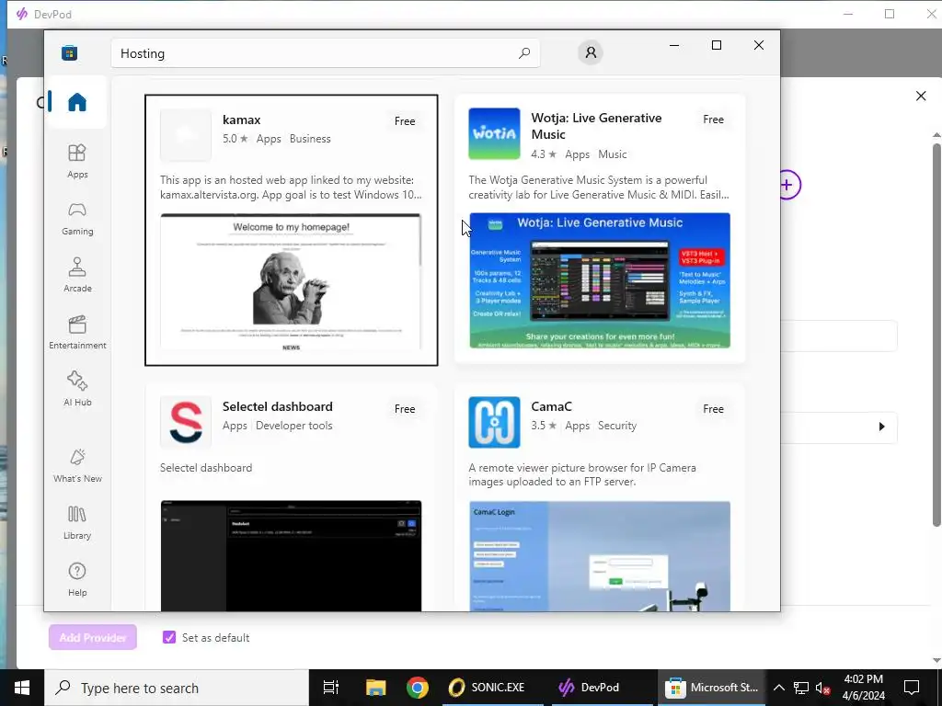Click Security category on CamaC card
Viewport: 942px width, 706px height.
coord(617,426)
